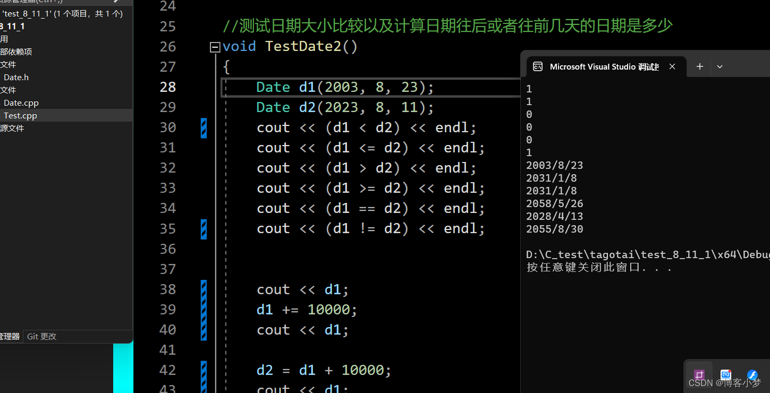
Task: Collapse the TestDate2 function code block
Action: click(x=215, y=47)
